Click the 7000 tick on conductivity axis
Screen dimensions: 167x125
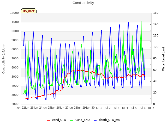click(x=15, y=58)
